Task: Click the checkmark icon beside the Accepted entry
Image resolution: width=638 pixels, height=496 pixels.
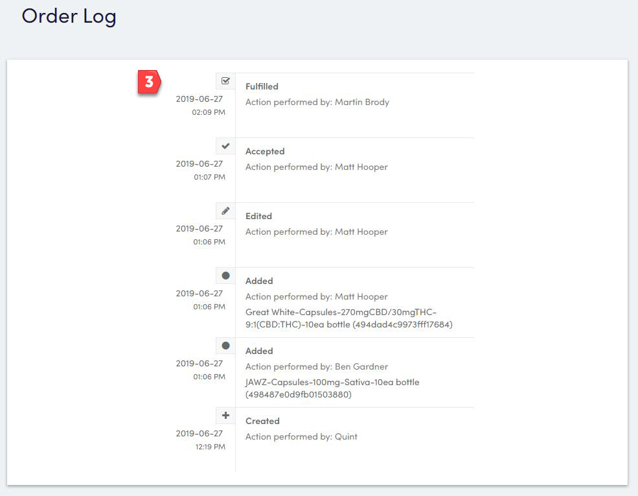Action: [225, 146]
